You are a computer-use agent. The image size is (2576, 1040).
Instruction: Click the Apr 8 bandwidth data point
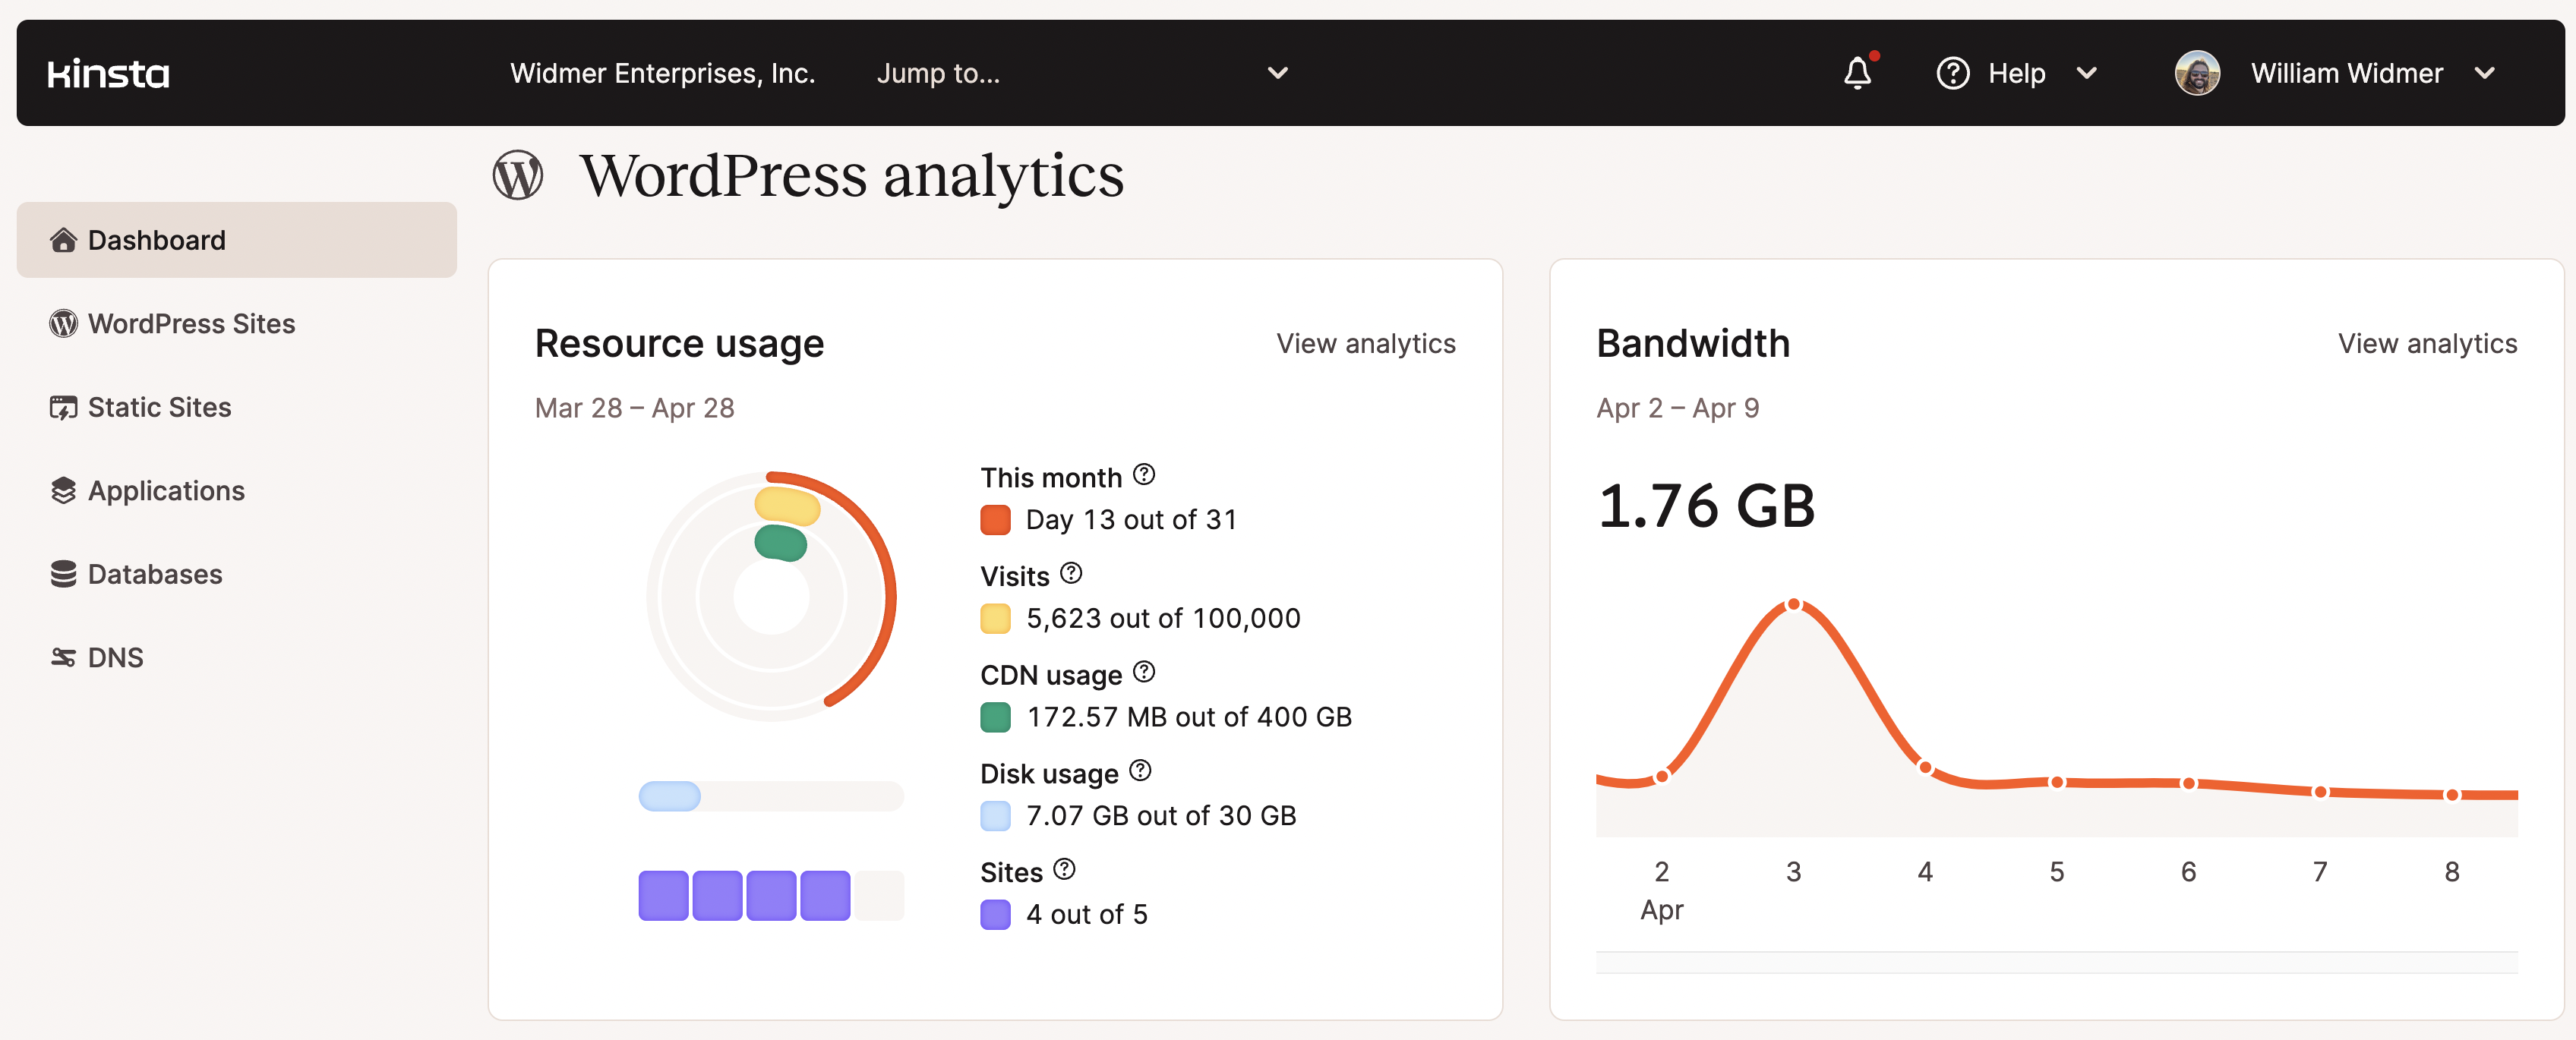[x=2451, y=794]
